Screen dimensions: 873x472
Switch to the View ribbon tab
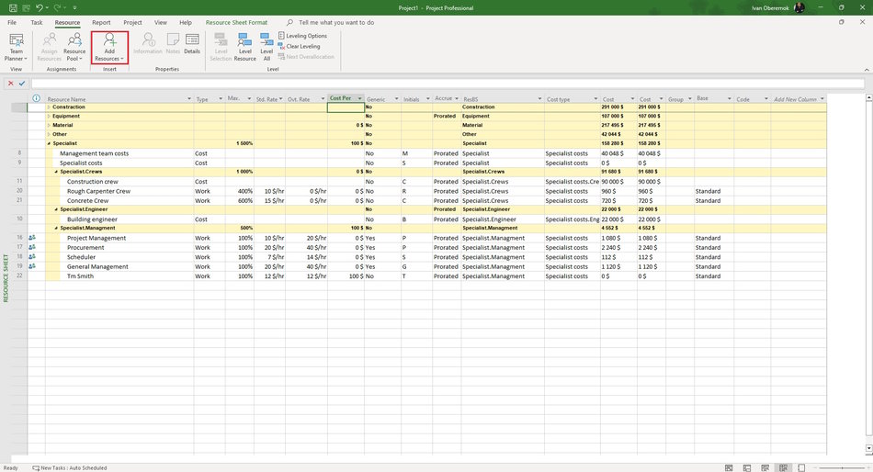pyautogui.click(x=161, y=22)
